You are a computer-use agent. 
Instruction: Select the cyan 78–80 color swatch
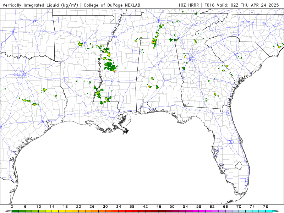269,211
